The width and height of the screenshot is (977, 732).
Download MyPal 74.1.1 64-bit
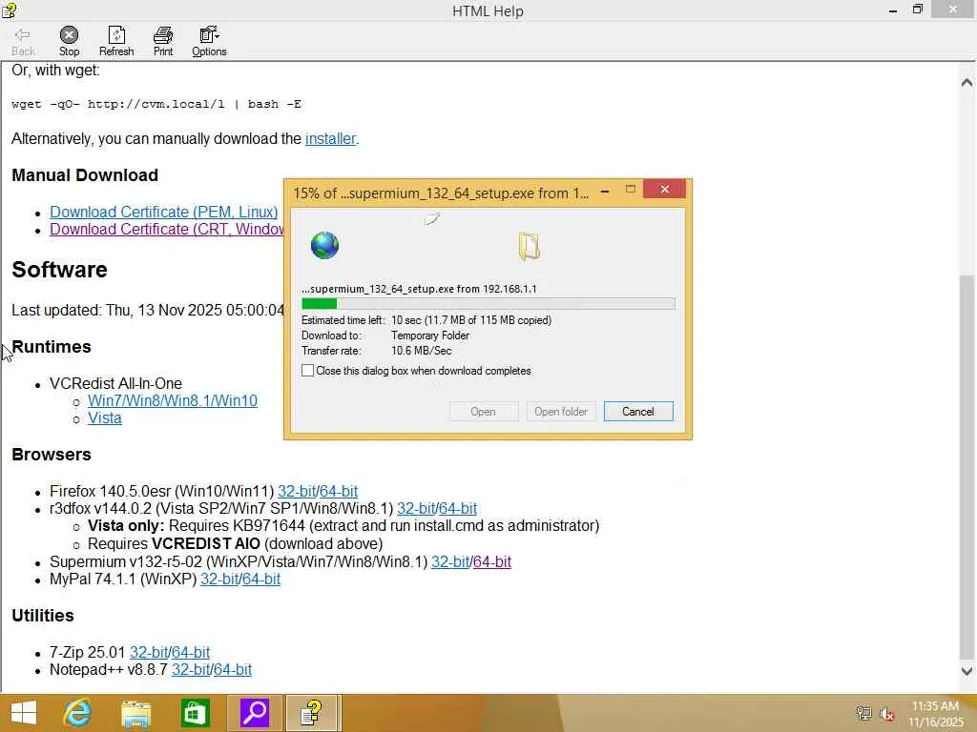(x=261, y=579)
